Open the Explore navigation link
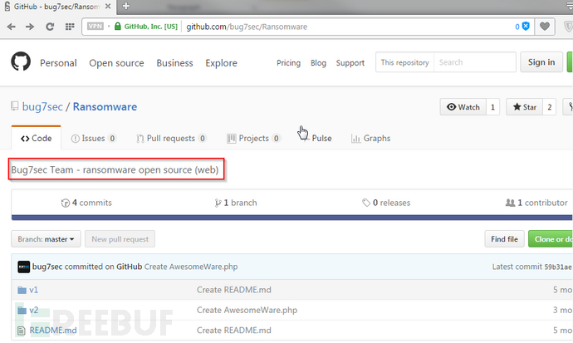The width and height of the screenshot is (573, 343). 221,63
